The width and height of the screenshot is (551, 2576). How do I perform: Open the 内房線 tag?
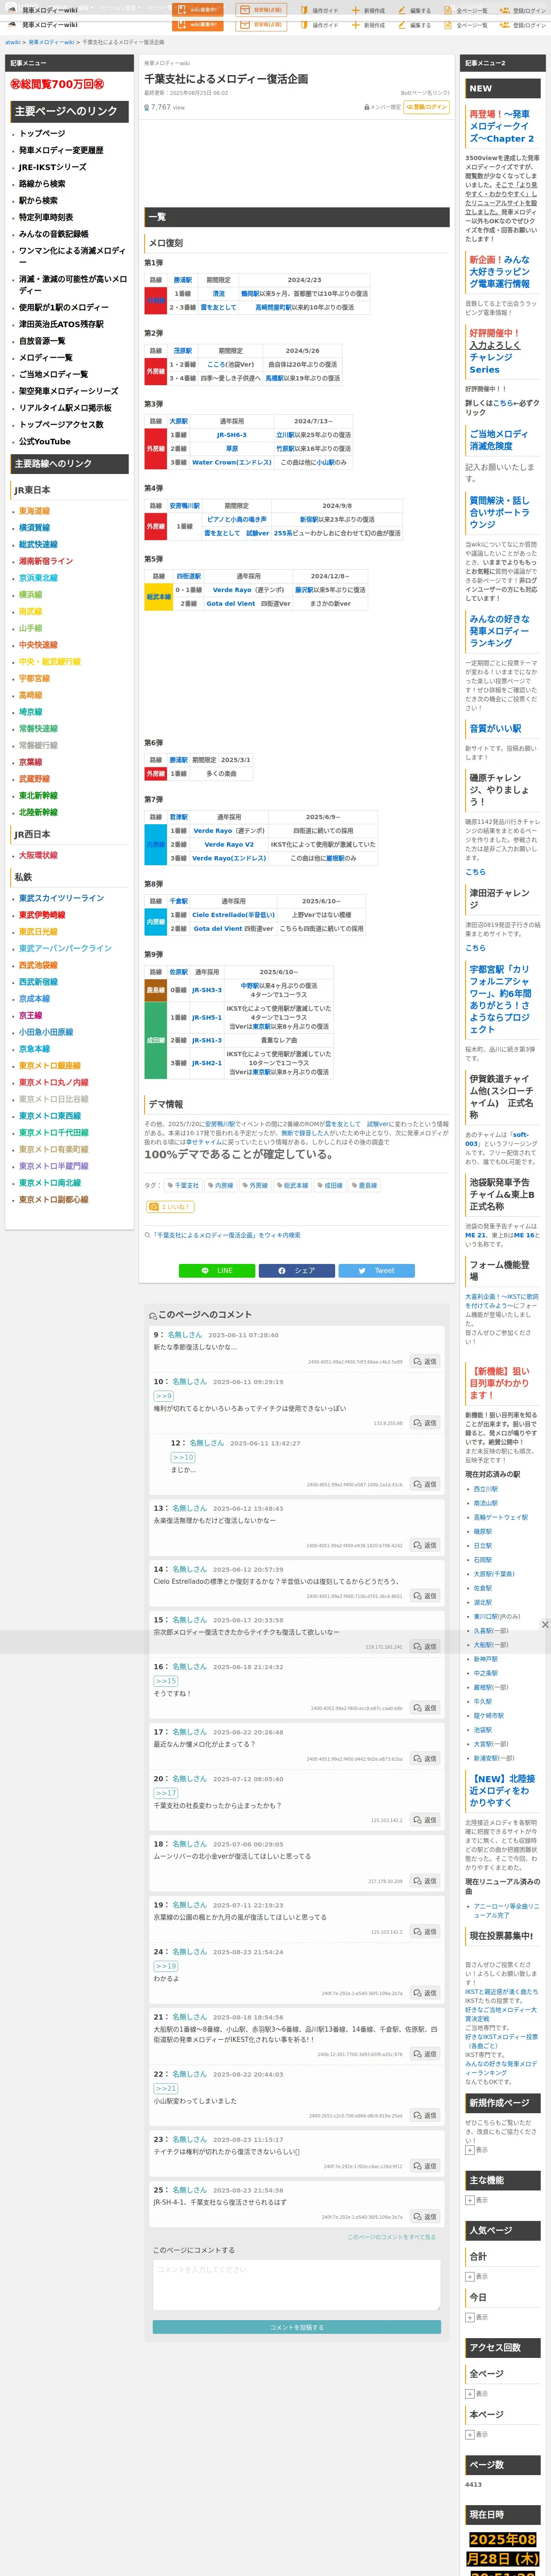(x=220, y=1185)
